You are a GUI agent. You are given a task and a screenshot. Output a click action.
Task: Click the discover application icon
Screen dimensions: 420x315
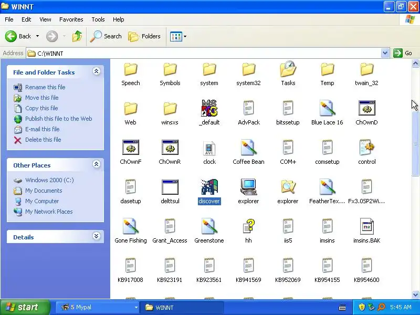tap(209, 187)
